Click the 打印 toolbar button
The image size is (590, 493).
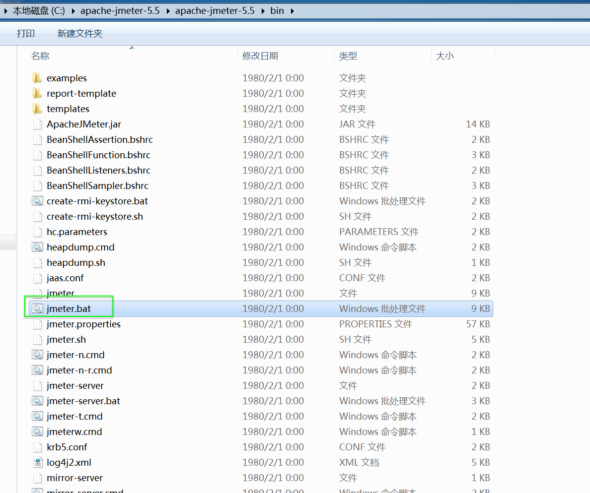26,33
